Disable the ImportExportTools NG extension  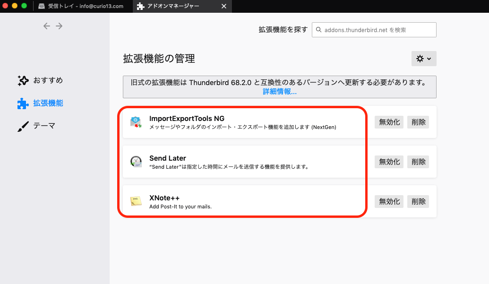pos(389,122)
